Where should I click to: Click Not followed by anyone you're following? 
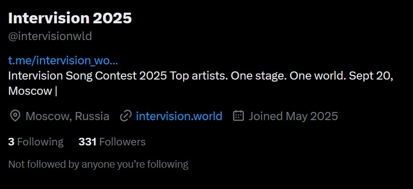tap(98, 164)
